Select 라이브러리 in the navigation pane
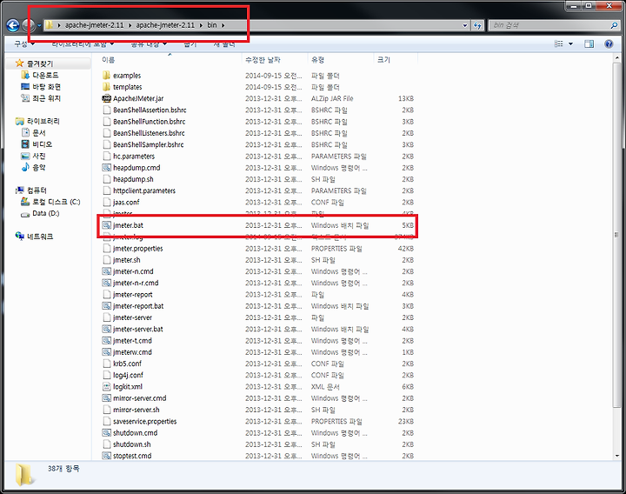626x494 pixels. (x=43, y=121)
